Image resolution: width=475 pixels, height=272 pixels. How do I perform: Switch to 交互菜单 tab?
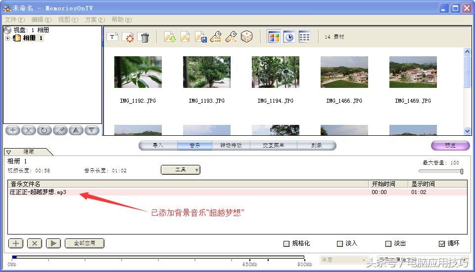[x=274, y=145]
